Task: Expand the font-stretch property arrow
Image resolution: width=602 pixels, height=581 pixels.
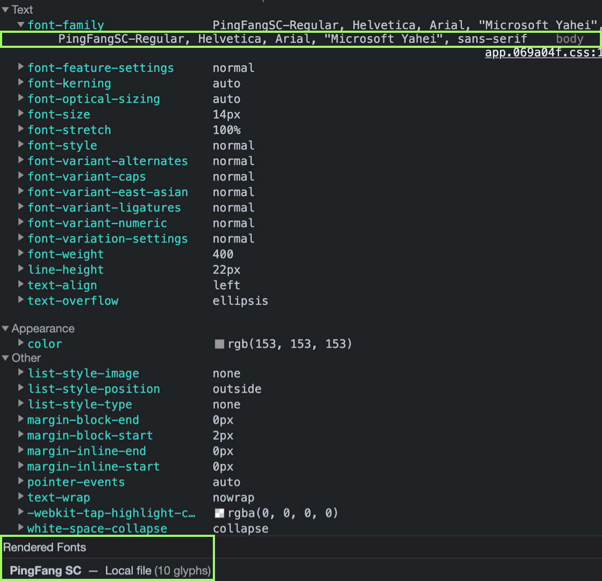Action: tap(21, 129)
